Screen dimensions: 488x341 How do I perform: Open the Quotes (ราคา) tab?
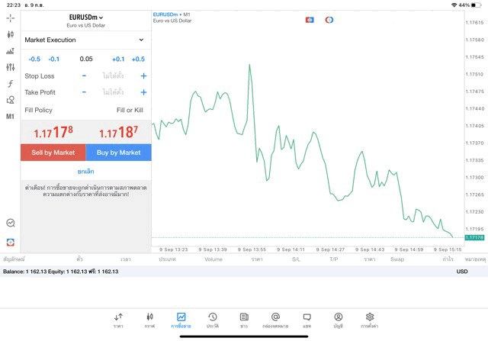click(118, 320)
